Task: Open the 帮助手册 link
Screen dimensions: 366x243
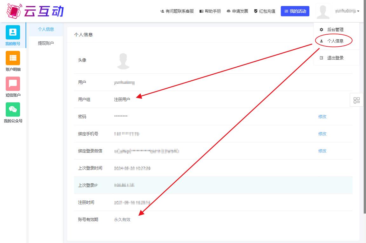Action: [x=210, y=11]
